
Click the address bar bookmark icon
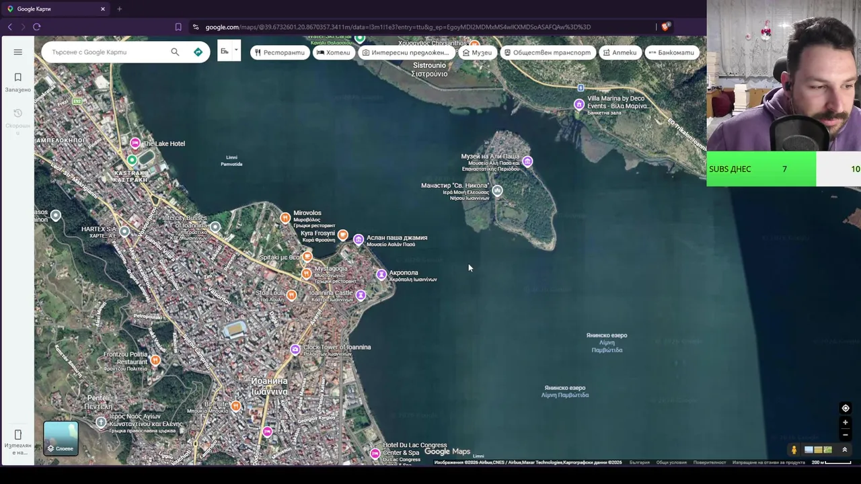[178, 27]
